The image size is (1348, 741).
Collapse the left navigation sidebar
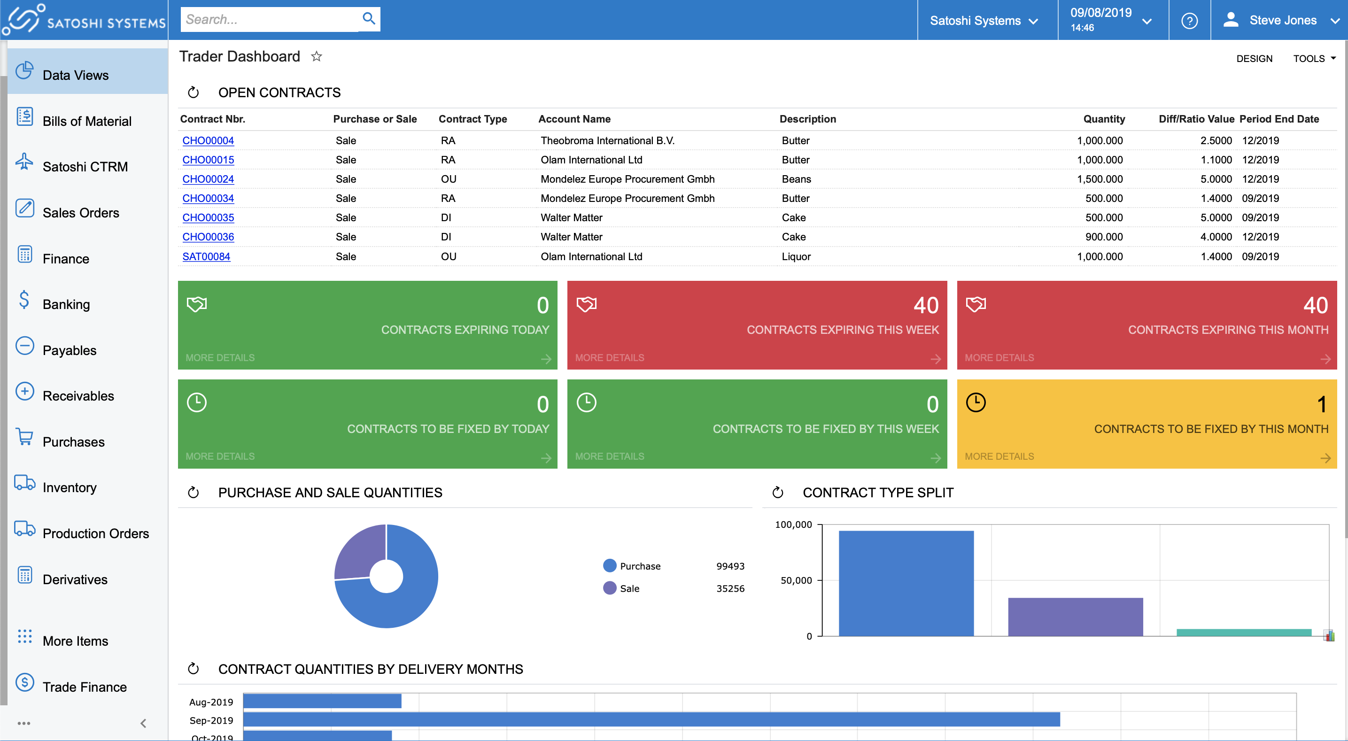(x=143, y=723)
